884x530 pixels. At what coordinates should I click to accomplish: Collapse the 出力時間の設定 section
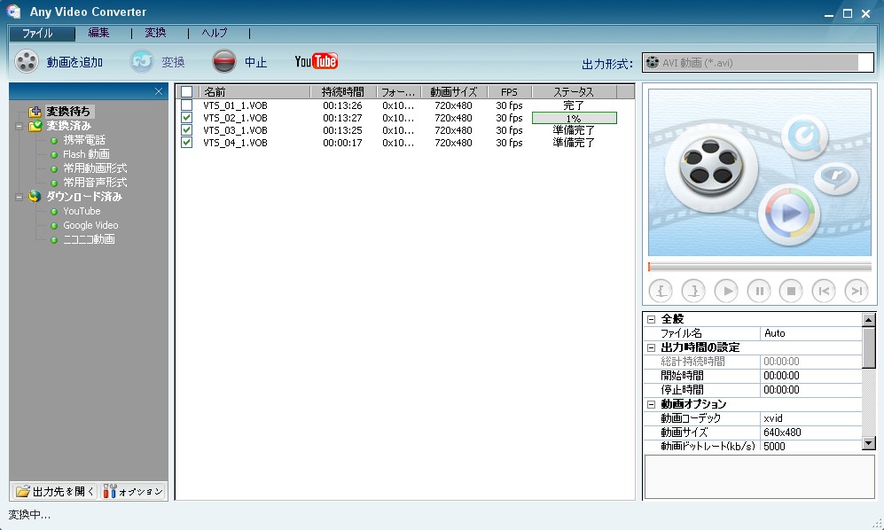[x=651, y=347]
